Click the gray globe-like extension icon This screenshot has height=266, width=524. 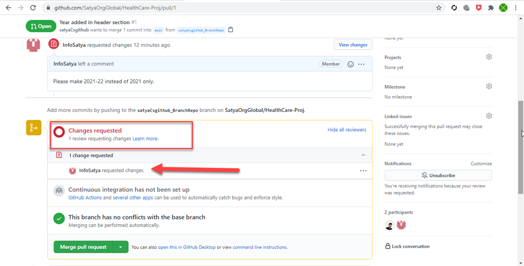point(466,8)
